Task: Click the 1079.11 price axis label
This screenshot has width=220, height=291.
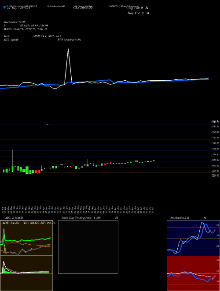Action: click(216, 160)
